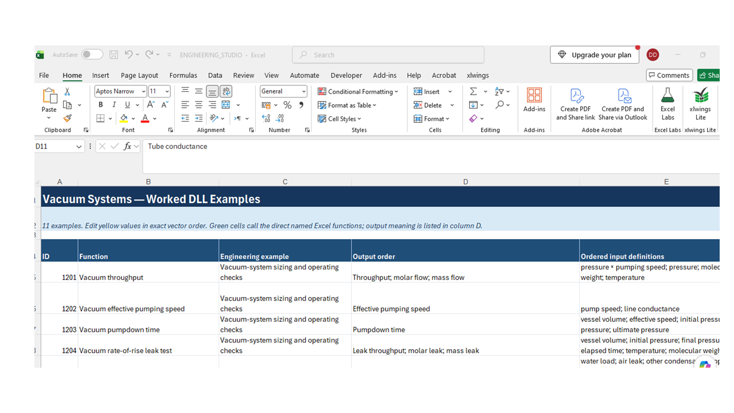Open the Name Box dropdown arrow
Image resolution: width=734 pixels, height=413 pixels.
click(x=79, y=147)
